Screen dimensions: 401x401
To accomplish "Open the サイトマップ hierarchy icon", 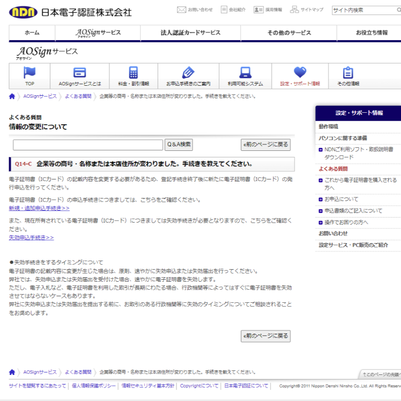I will [x=294, y=10].
